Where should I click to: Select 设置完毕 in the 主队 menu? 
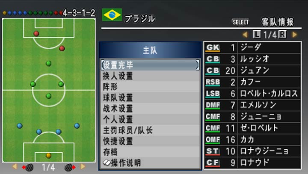(150, 65)
